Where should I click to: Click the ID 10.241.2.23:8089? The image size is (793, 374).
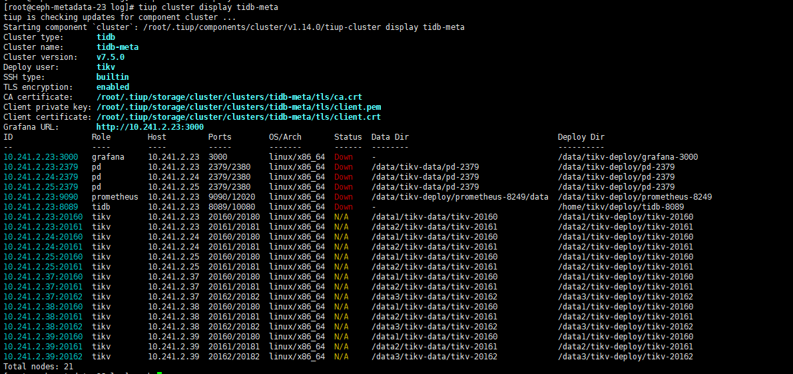(41, 207)
